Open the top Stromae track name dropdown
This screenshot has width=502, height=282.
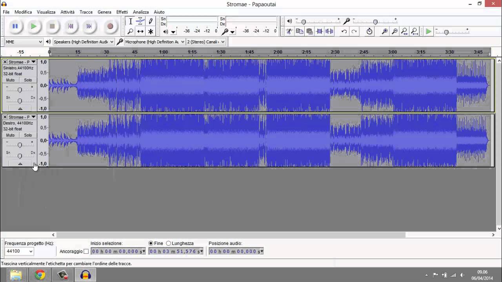pyautogui.click(x=33, y=62)
